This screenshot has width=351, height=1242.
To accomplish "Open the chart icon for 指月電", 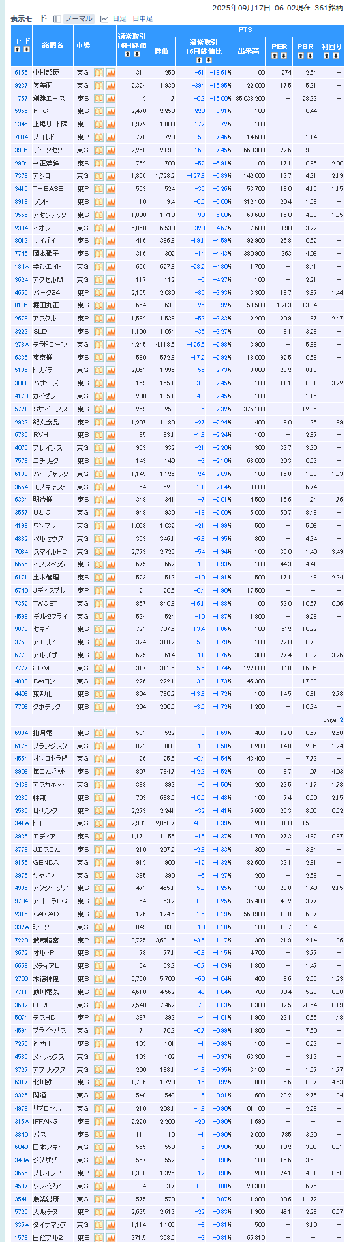I will tap(110, 733).
